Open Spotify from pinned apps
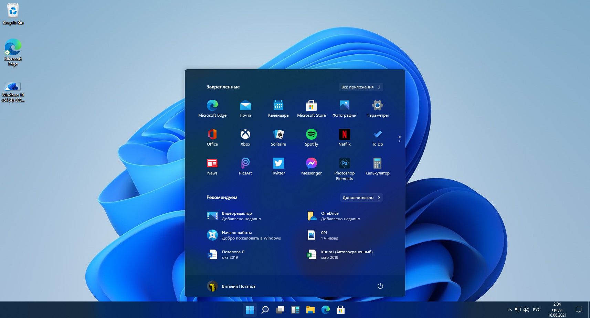590x318 pixels. (312, 137)
